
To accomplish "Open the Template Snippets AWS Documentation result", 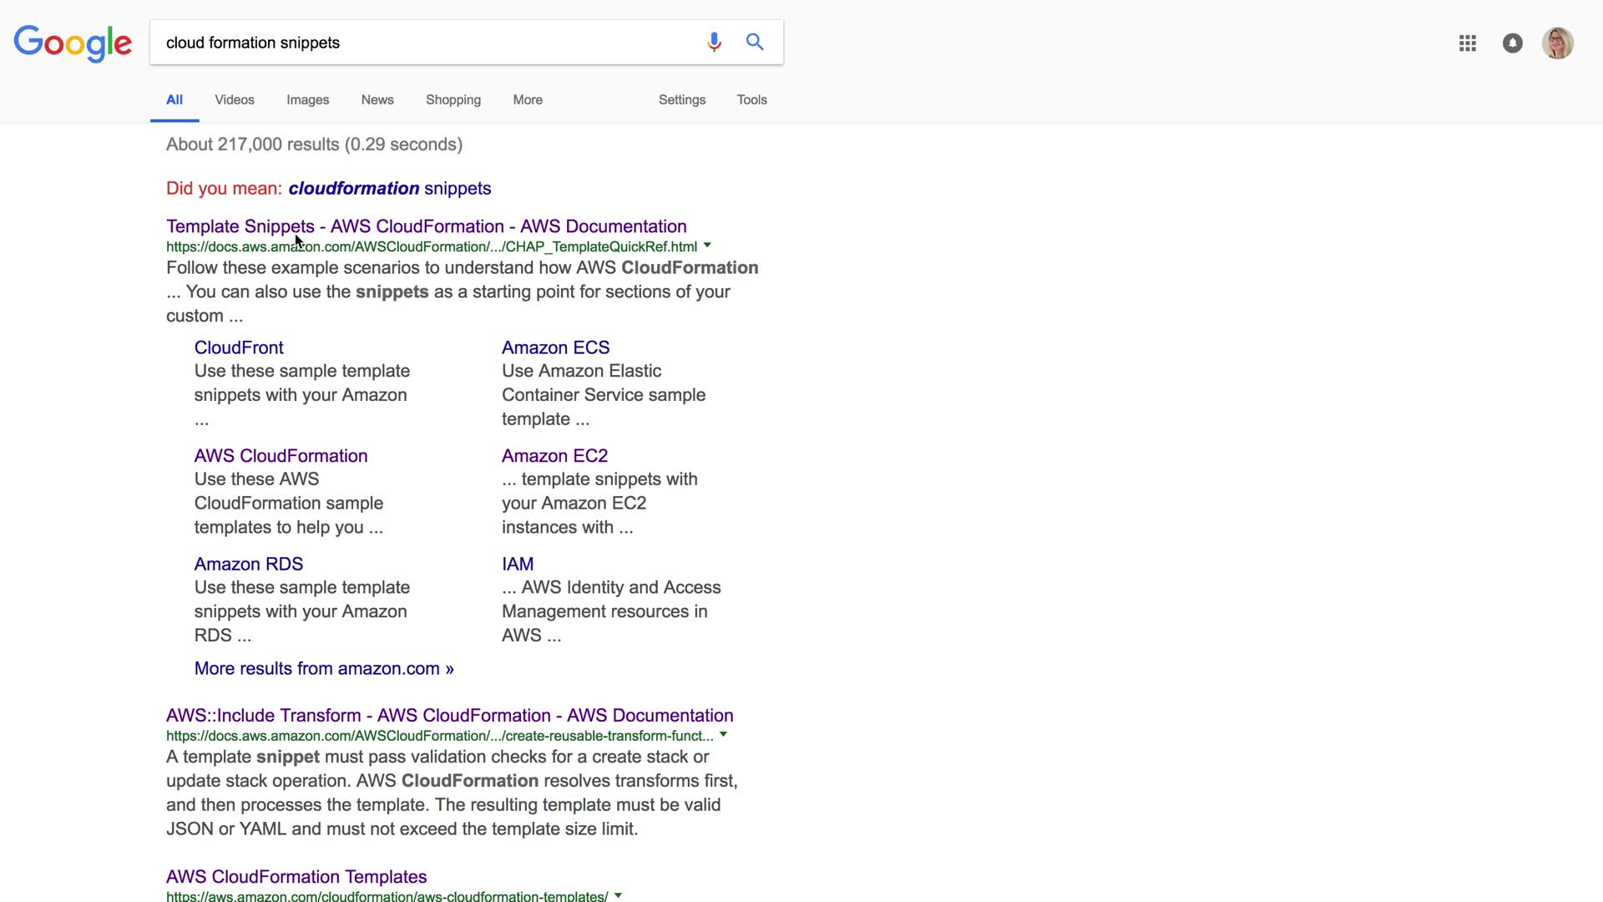I will 426,226.
